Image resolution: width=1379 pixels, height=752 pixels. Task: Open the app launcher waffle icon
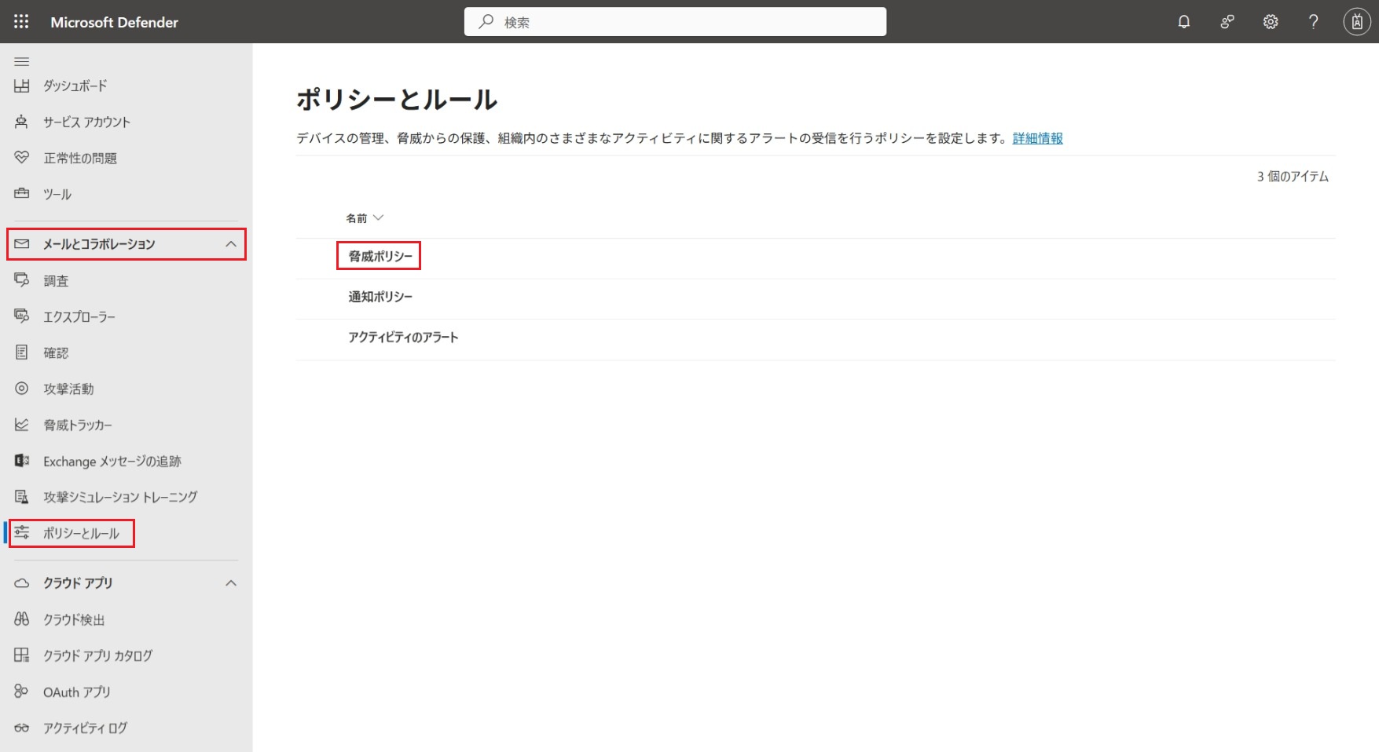coord(21,22)
